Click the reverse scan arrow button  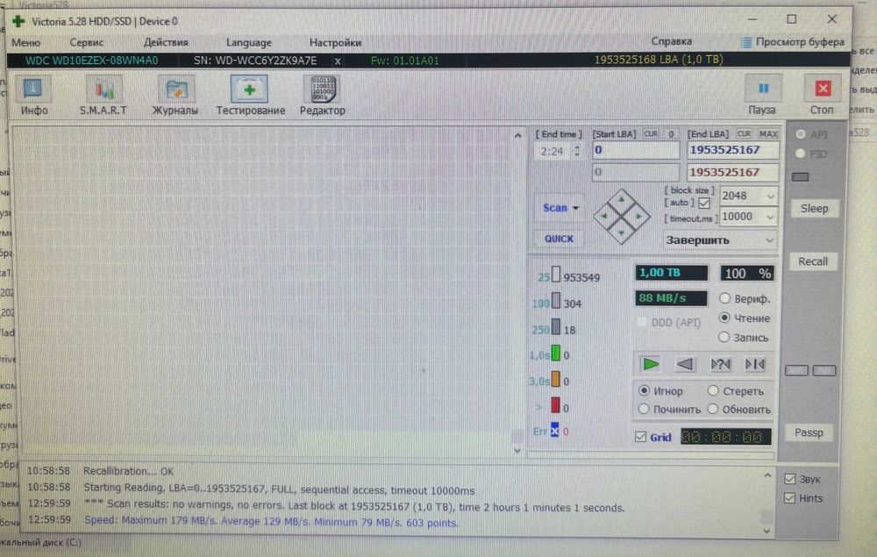point(685,364)
